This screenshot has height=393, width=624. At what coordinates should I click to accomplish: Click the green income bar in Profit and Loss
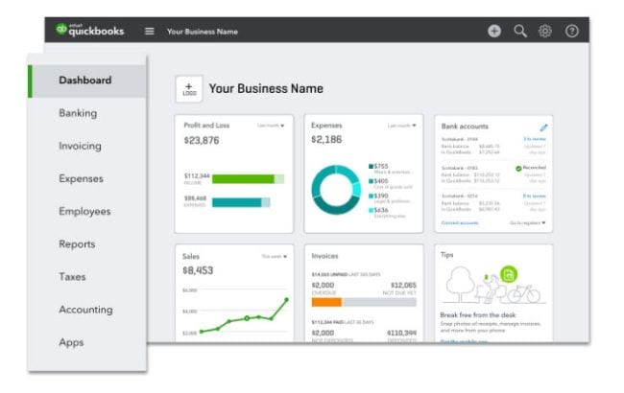click(x=243, y=178)
